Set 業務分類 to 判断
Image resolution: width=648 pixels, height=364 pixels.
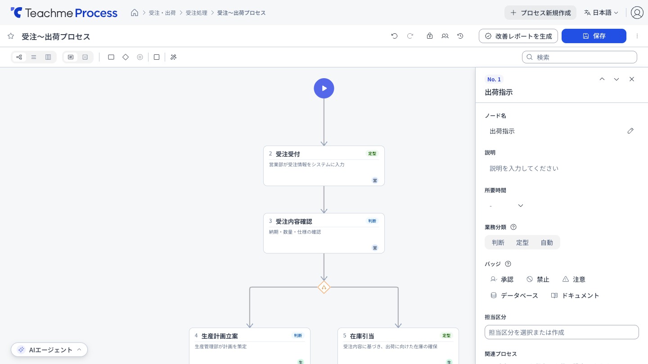498,243
